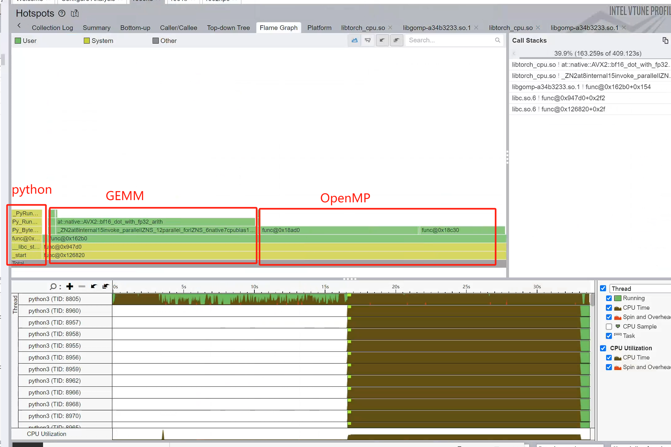Close the second libtorch_cpu.so tab

tap(538, 28)
